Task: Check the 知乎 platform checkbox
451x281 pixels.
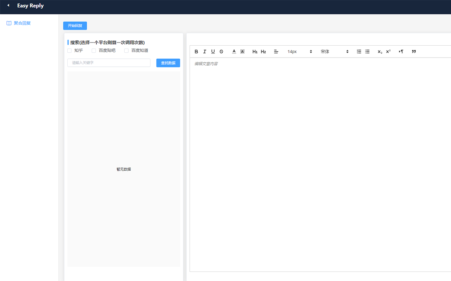Action: pos(69,51)
